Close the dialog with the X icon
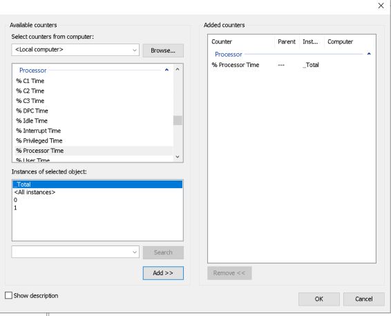Viewport: 391px width, 316px height. [x=381, y=6]
